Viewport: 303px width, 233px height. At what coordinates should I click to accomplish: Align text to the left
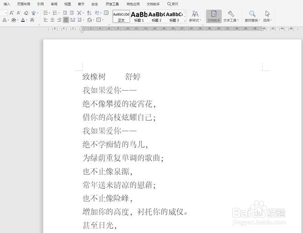(x=46, y=20)
